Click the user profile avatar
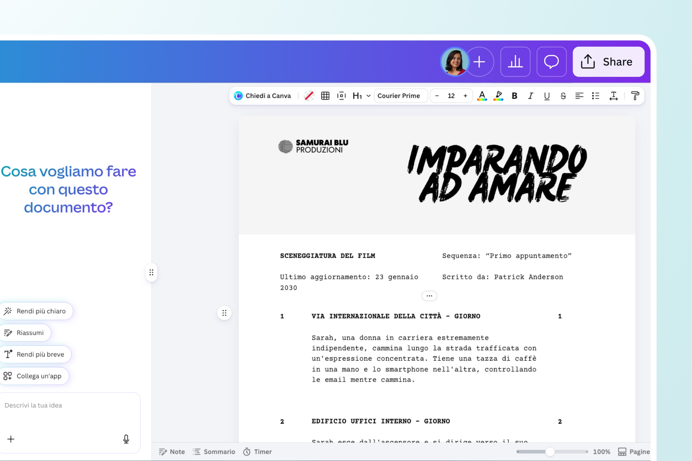This screenshot has height=461, width=692. [x=455, y=62]
